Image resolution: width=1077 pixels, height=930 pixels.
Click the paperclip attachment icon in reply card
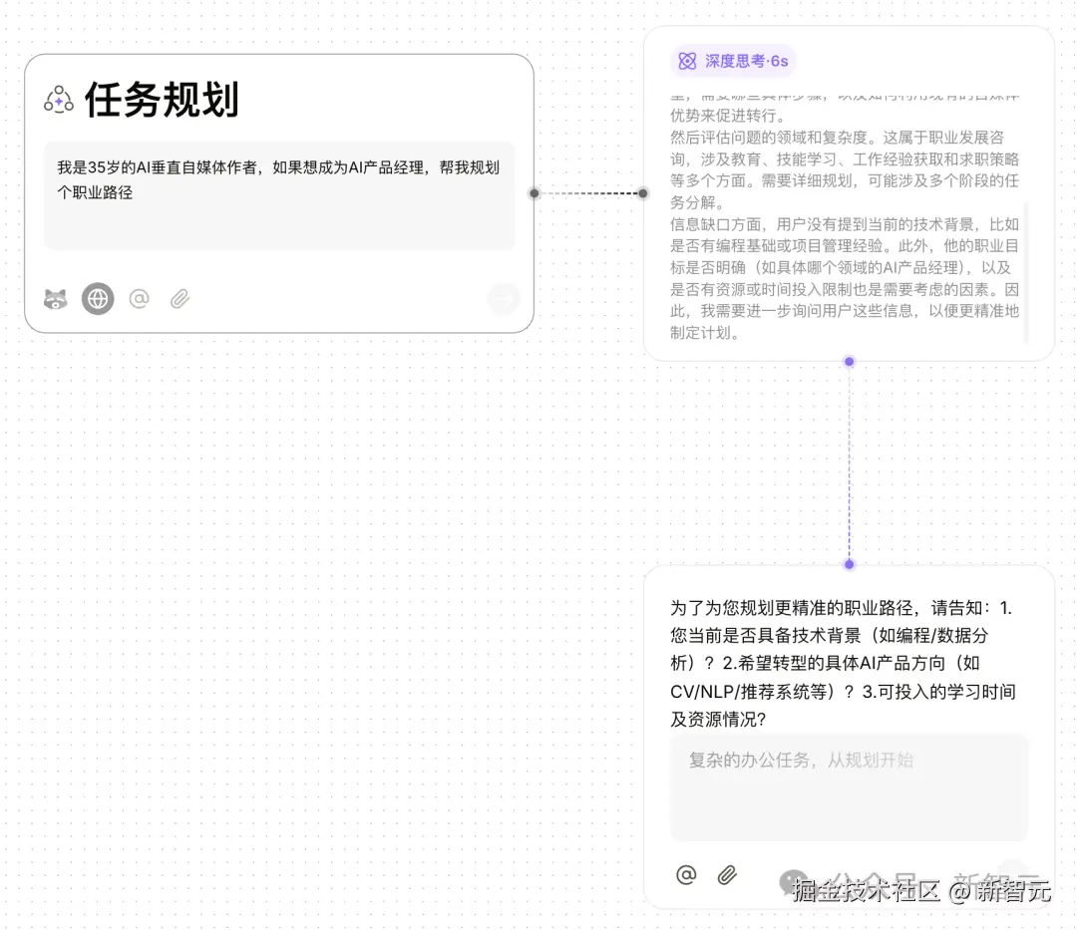[727, 874]
